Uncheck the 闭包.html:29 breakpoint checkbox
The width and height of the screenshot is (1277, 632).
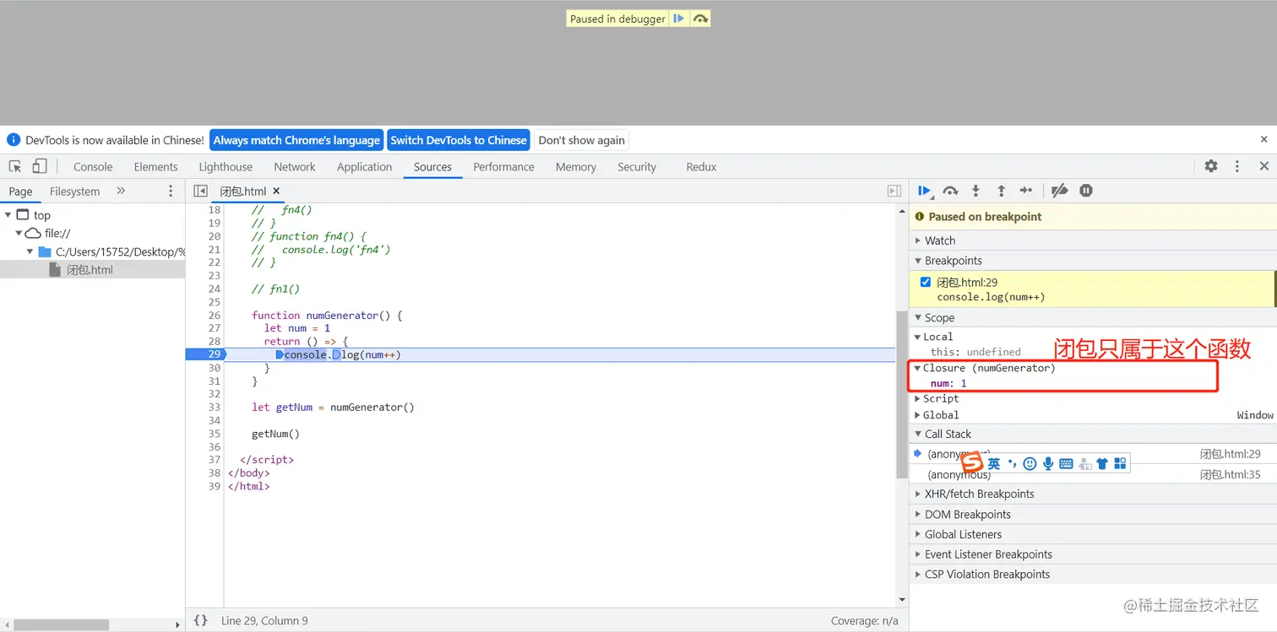(x=926, y=282)
